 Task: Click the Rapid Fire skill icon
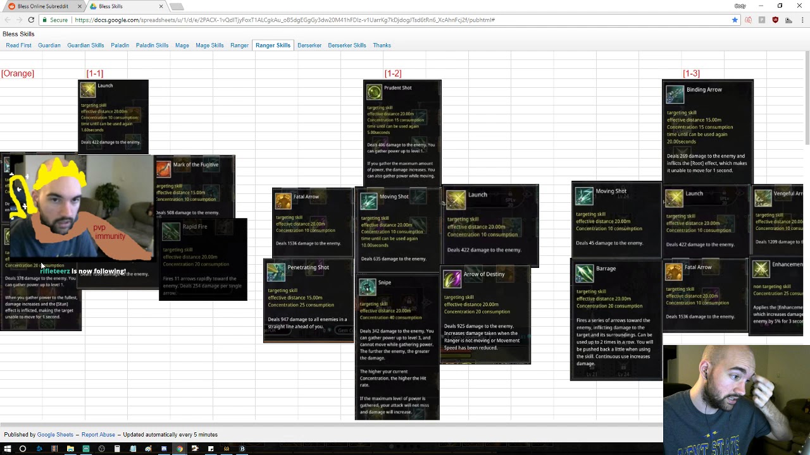(171, 231)
